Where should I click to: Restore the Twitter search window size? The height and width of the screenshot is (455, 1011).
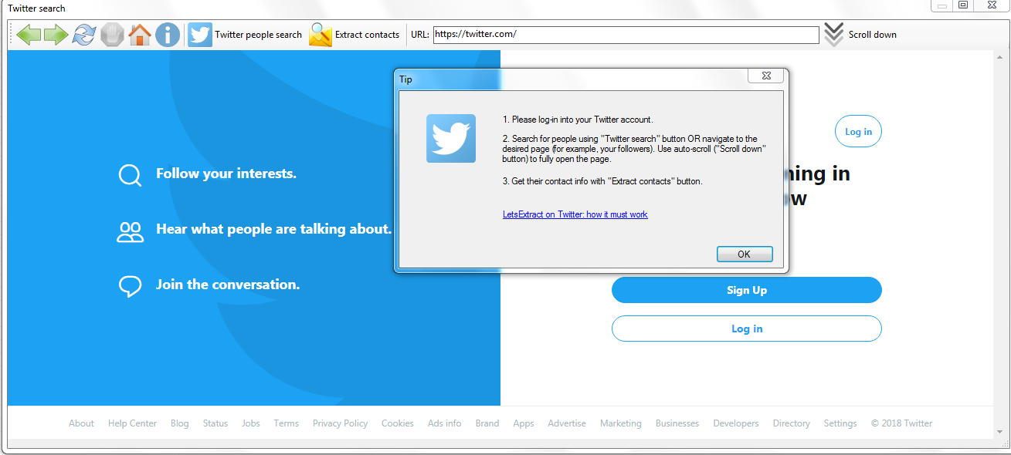pyautogui.click(x=962, y=5)
